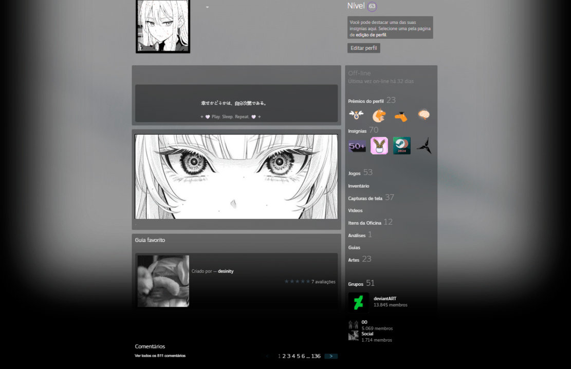Viewport: 571px width, 369px height.
Task: Open the favorite guide thumbnail
Action: [163, 281]
